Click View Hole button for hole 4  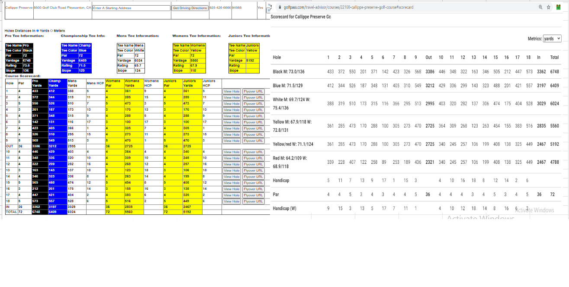[x=231, y=110]
